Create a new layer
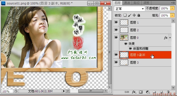The height and width of the screenshot is (96, 177). point(161,92)
